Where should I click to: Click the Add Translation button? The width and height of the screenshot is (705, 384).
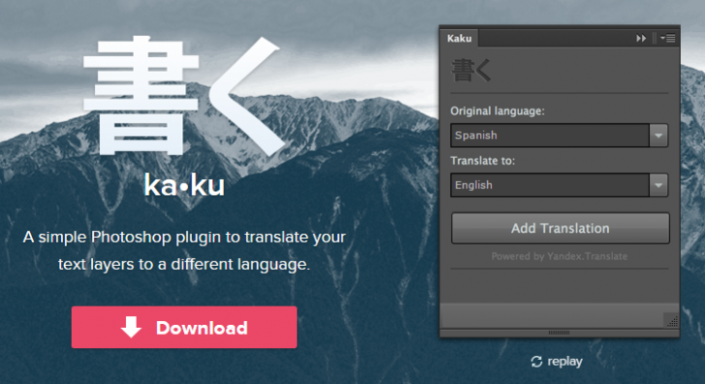(560, 228)
